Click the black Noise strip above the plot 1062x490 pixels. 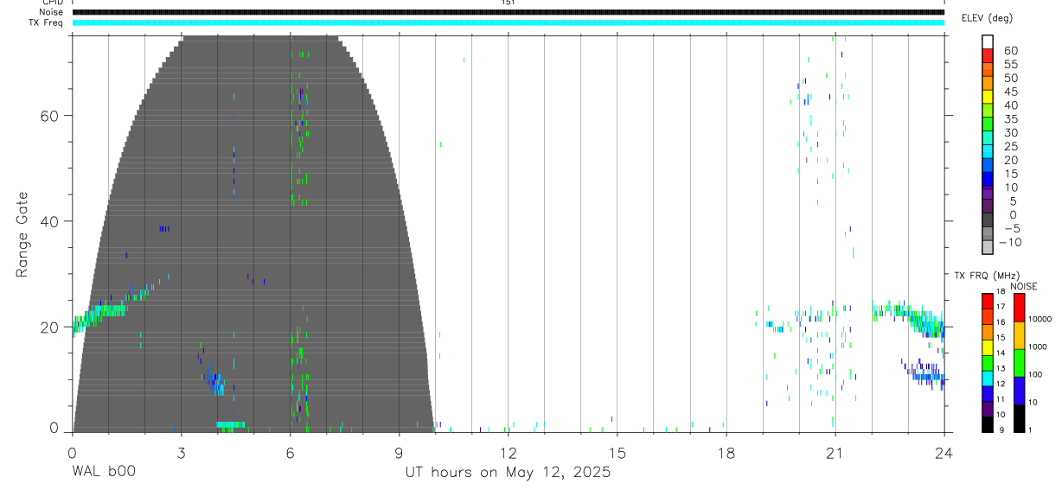[508, 12]
